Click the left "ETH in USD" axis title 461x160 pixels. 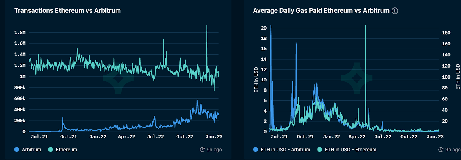pos(256,80)
